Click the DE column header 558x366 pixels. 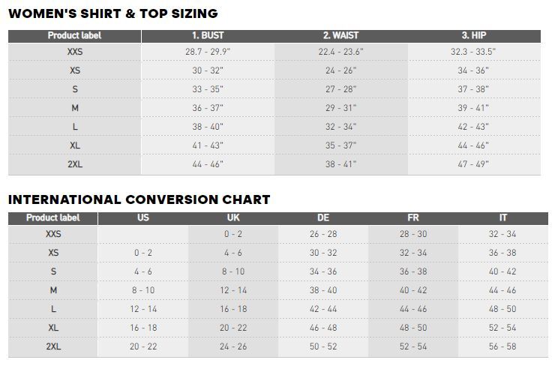tap(323, 218)
